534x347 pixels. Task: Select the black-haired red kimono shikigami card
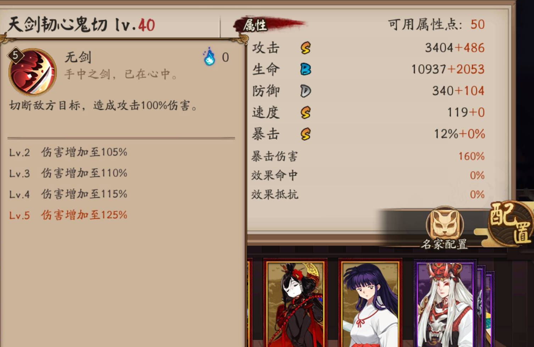coord(295,304)
